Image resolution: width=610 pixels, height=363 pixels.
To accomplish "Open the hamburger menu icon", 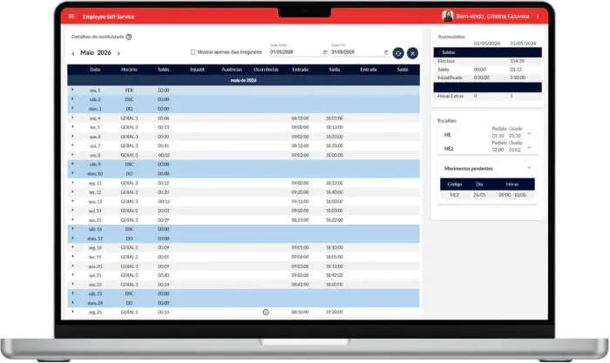I will tap(71, 17).
